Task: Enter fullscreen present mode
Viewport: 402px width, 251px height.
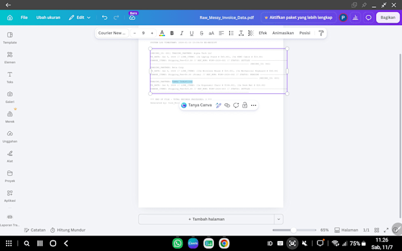Action: tap(386, 230)
